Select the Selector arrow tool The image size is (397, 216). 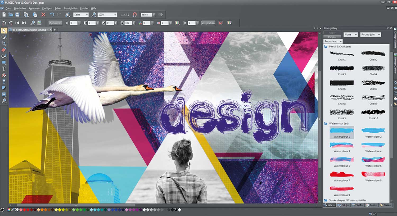tap(4, 31)
